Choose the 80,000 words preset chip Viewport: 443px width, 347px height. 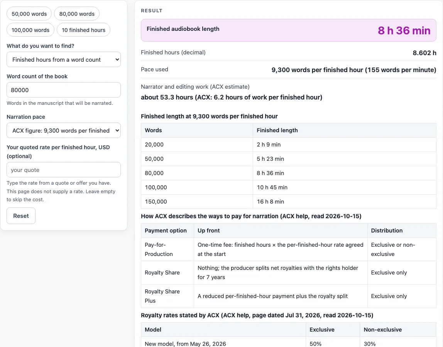coord(77,14)
